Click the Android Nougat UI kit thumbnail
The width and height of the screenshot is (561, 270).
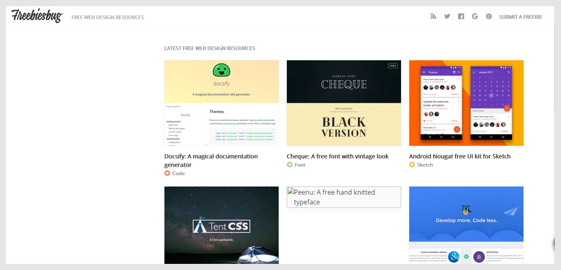(x=466, y=103)
